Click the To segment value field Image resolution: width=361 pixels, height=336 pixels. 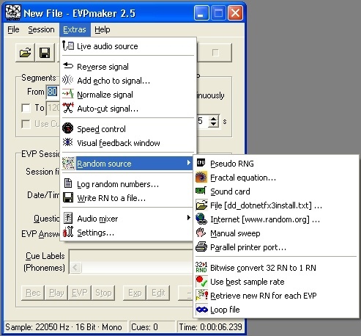coord(53,107)
